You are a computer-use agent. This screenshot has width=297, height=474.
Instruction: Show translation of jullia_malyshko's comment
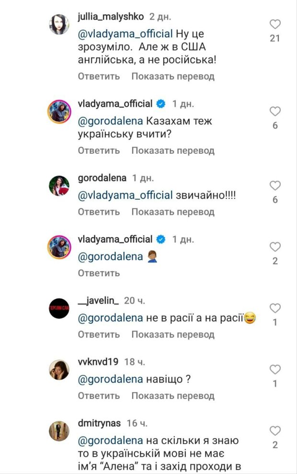coord(173,76)
